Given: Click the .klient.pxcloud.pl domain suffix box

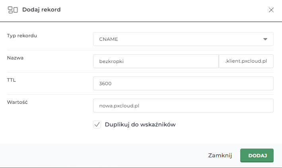Looking at the screenshot, I should [246, 61].
